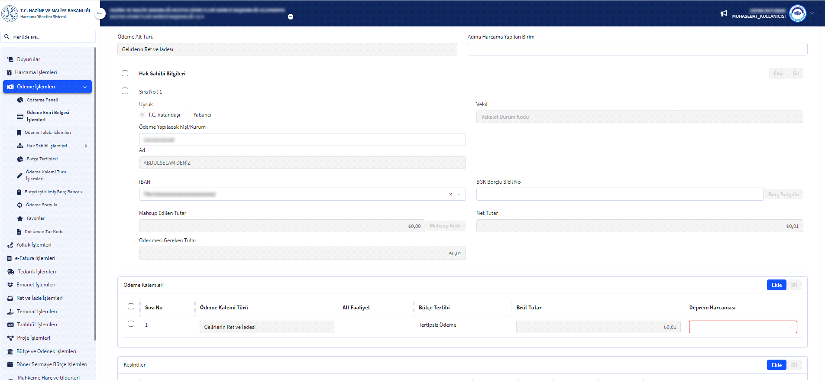Open the user profile avatar icon
This screenshot has width=825, height=380.
pyautogui.click(x=797, y=13)
